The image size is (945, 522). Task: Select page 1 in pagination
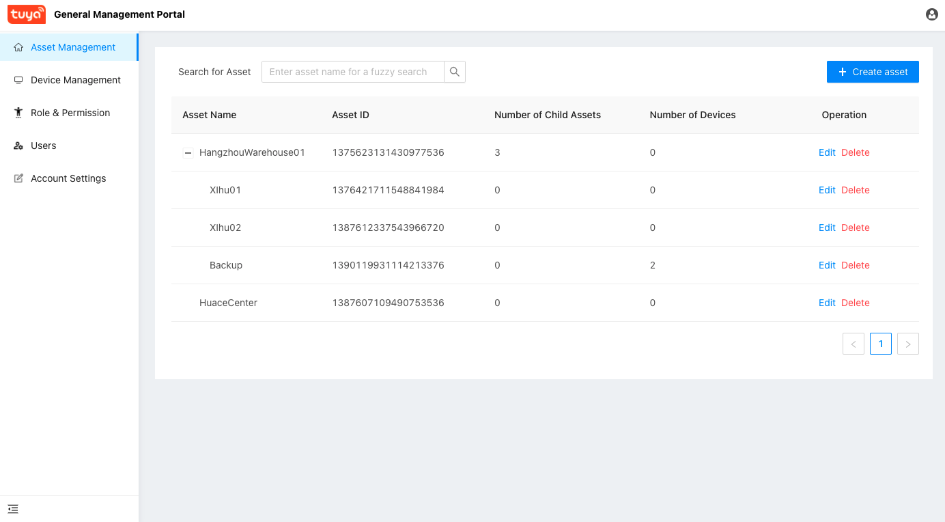pos(880,344)
